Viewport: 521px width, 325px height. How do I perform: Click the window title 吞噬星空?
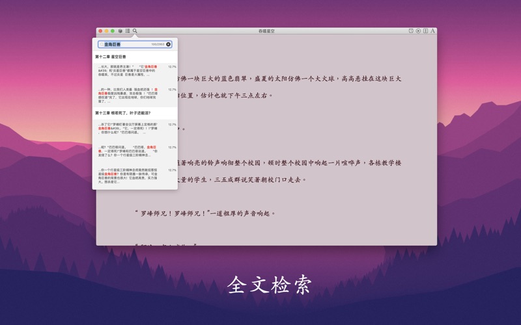[x=266, y=31]
